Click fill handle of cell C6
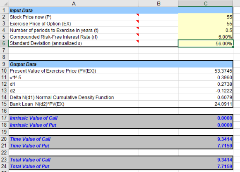 pos(233,47)
